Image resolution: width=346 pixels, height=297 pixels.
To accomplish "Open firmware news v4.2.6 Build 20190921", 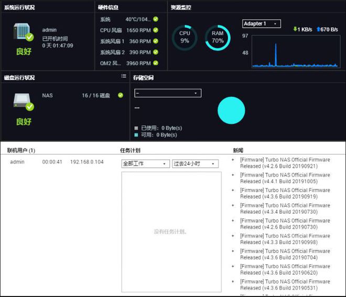I will (x=285, y=163).
